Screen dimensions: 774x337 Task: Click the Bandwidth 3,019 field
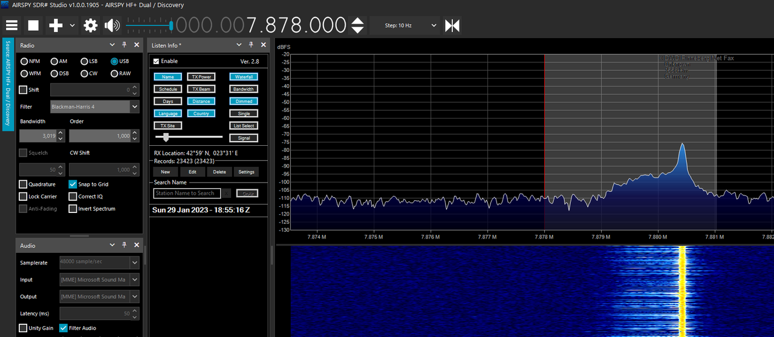[x=42, y=136]
